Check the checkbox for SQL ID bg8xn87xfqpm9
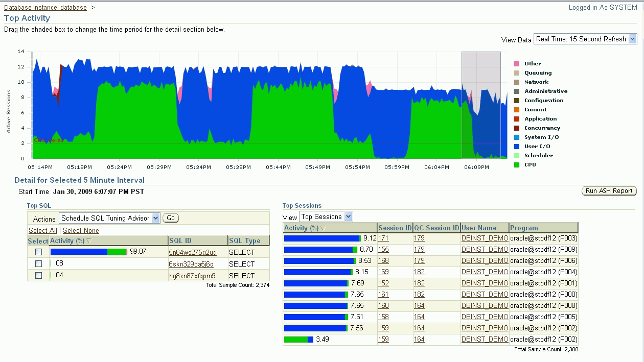This screenshot has height=362, width=644. click(x=39, y=275)
